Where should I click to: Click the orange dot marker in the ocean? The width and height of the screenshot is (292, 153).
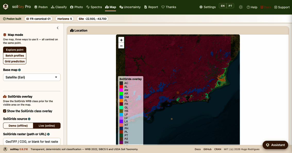[x=172, y=119]
